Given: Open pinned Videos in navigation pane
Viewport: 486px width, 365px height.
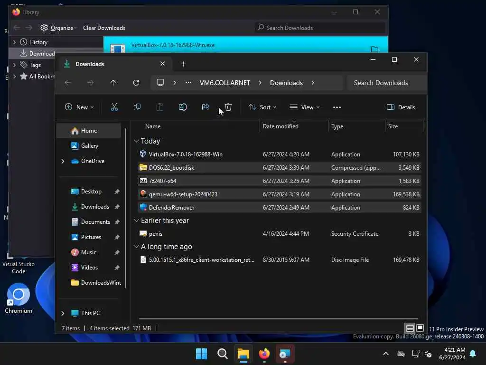Looking at the screenshot, I should 89,268.
